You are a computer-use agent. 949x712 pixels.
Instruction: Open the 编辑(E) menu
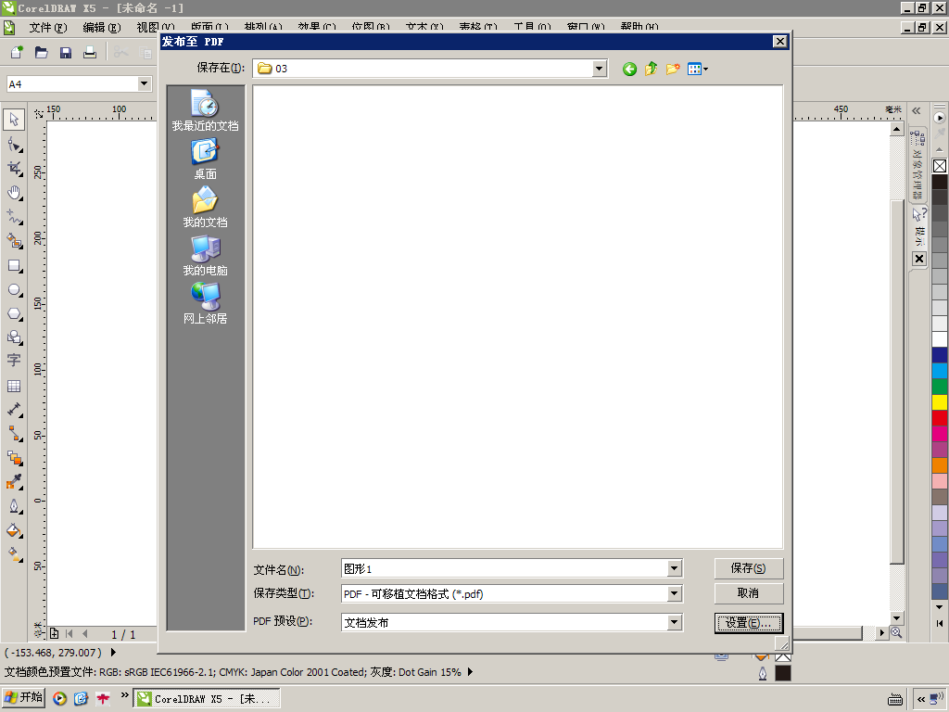point(102,27)
